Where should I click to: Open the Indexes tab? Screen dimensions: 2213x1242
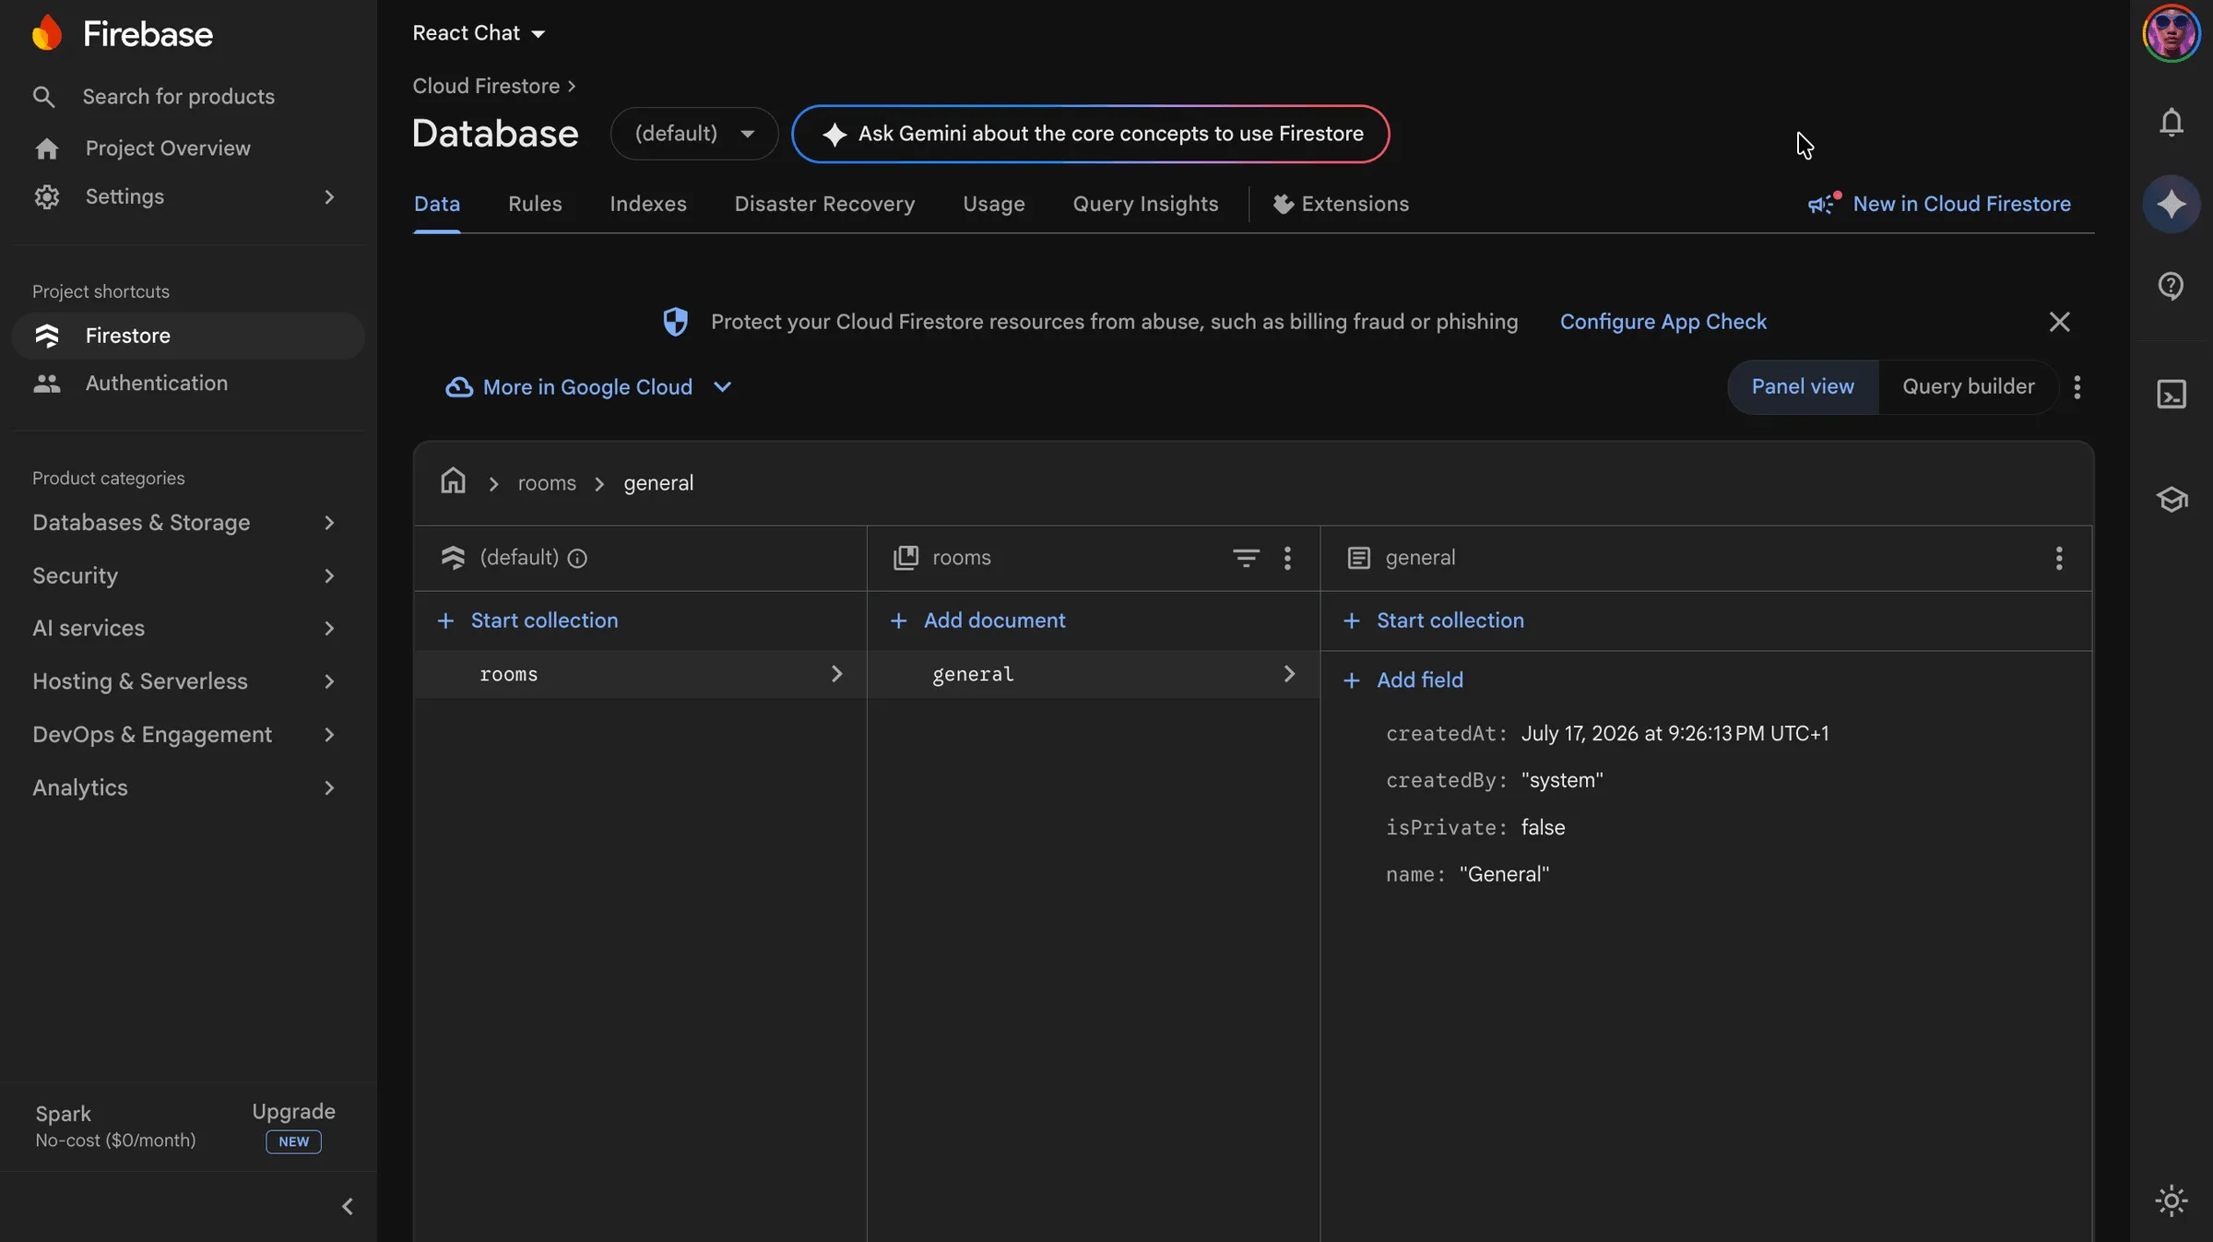pyautogui.click(x=648, y=204)
